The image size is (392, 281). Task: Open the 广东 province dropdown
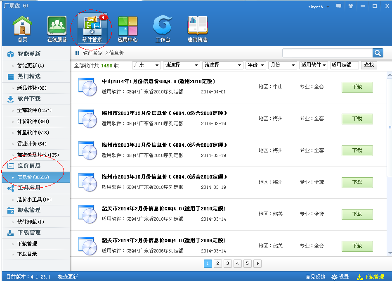click(x=146, y=65)
